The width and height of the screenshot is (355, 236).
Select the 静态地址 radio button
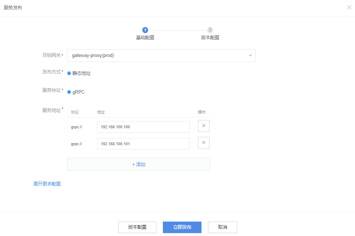[x=69, y=73]
